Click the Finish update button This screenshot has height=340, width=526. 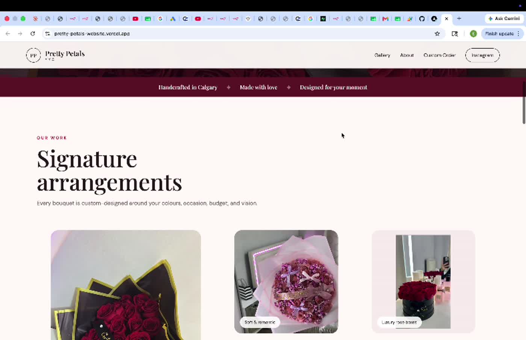tap(499, 33)
